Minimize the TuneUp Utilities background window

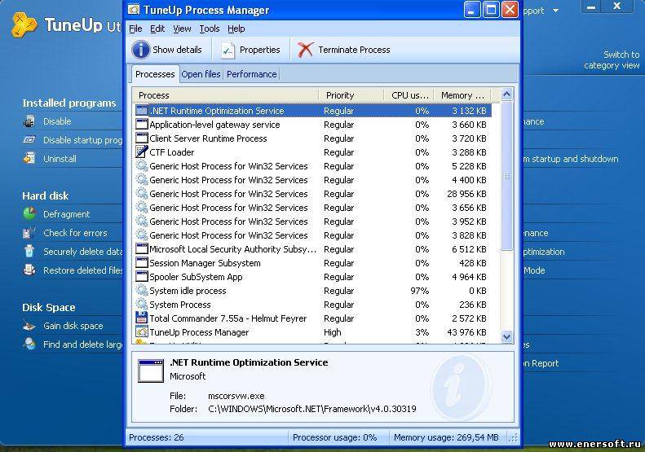point(591,7)
